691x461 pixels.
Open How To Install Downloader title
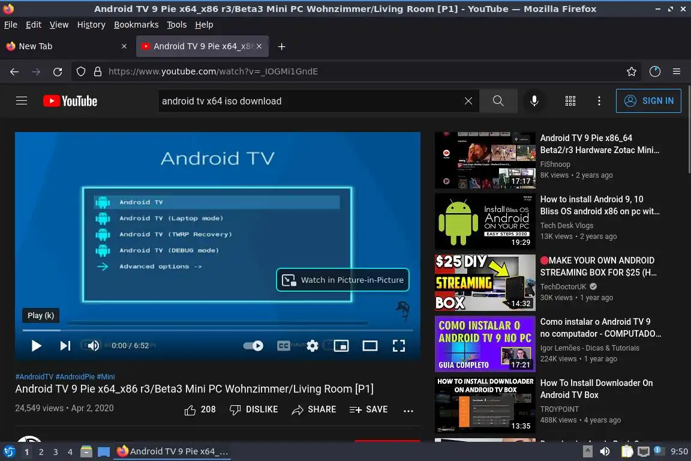(x=596, y=389)
